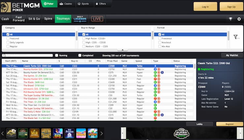Click knockout target icon in The Titan $1.25K row

click(159, 102)
